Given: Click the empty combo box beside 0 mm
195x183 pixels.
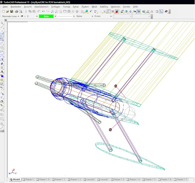Looking at the screenshot, I should (123, 16).
